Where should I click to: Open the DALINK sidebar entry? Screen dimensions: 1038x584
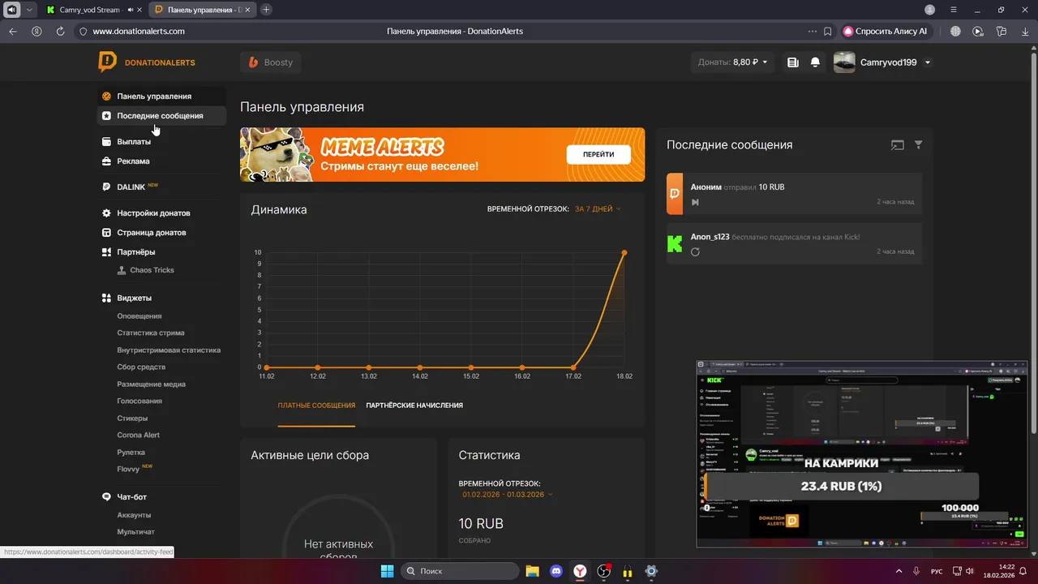click(131, 187)
